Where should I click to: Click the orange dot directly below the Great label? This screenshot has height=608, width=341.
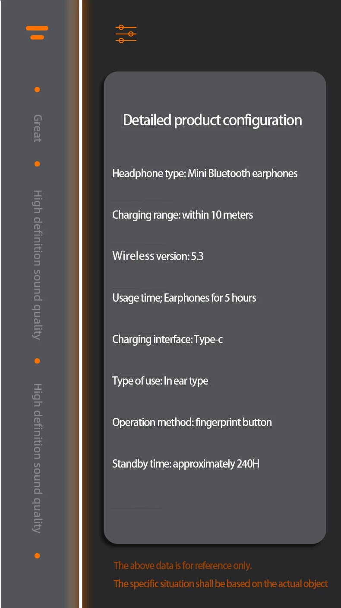37,164
